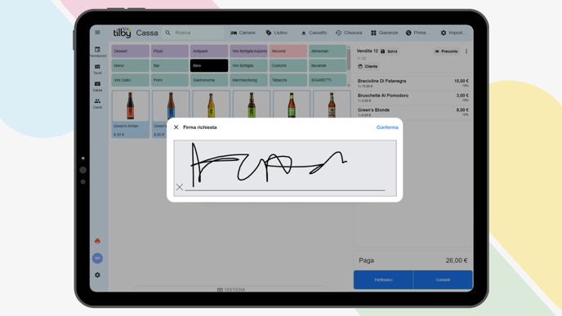
Task: Open the three-dot sale options menu
Action: click(466, 51)
